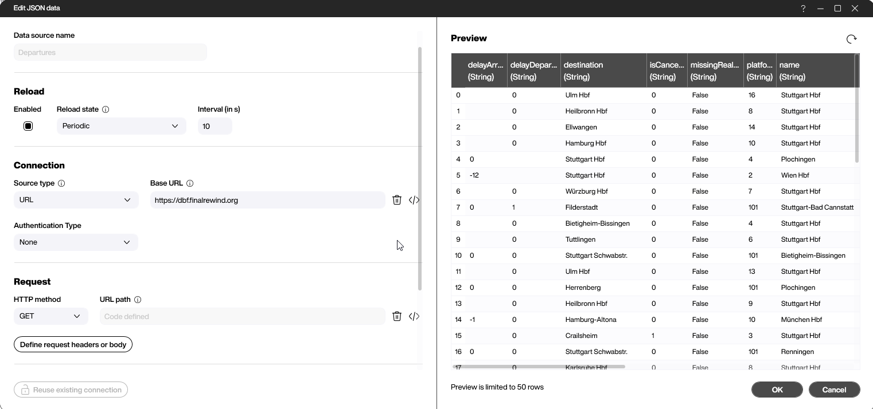The height and width of the screenshot is (409, 873).
Task: Select the destination column header
Action: (x=603, y=70)
